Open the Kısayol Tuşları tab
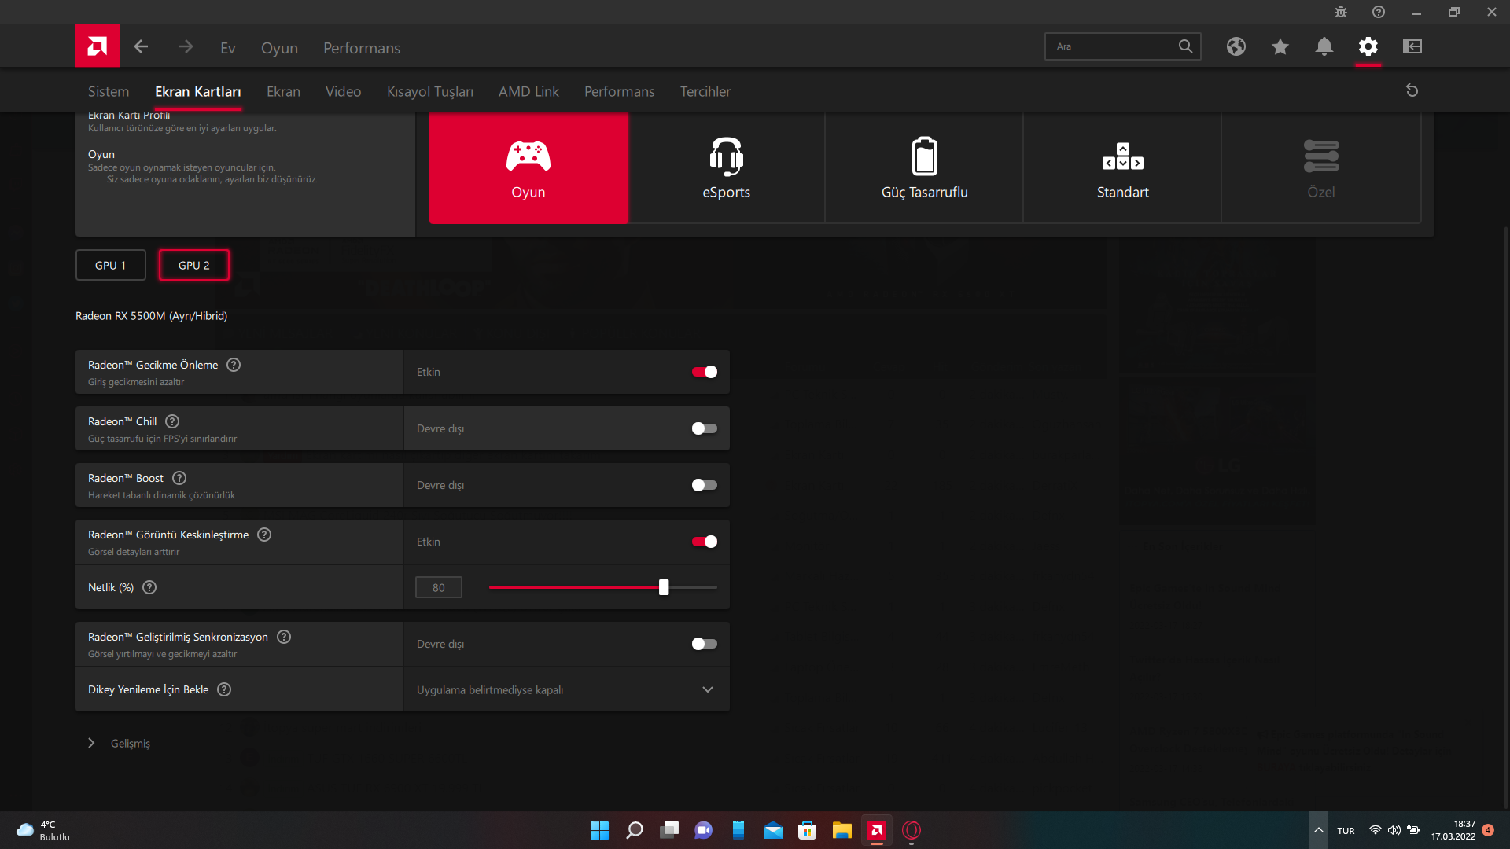The image size is (1510, 849). click(430, 91)
